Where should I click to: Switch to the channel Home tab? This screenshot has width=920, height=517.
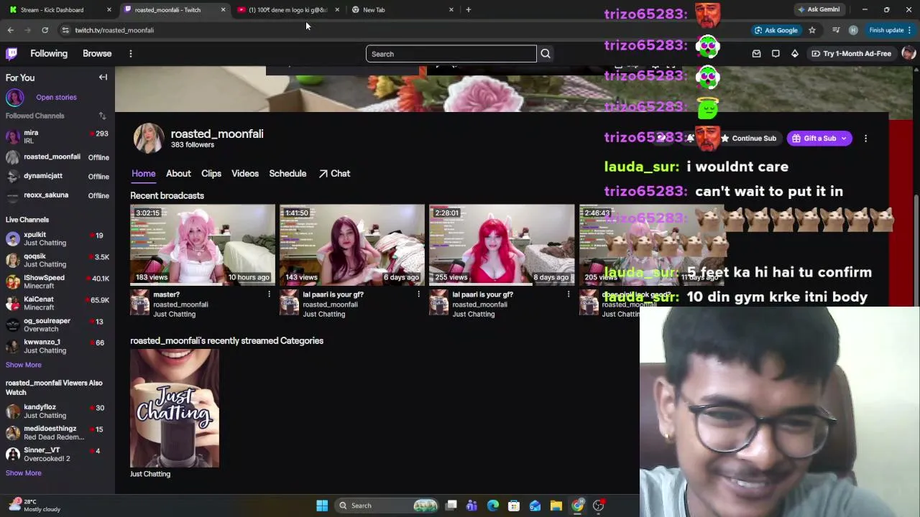click(x=143, y=174)
